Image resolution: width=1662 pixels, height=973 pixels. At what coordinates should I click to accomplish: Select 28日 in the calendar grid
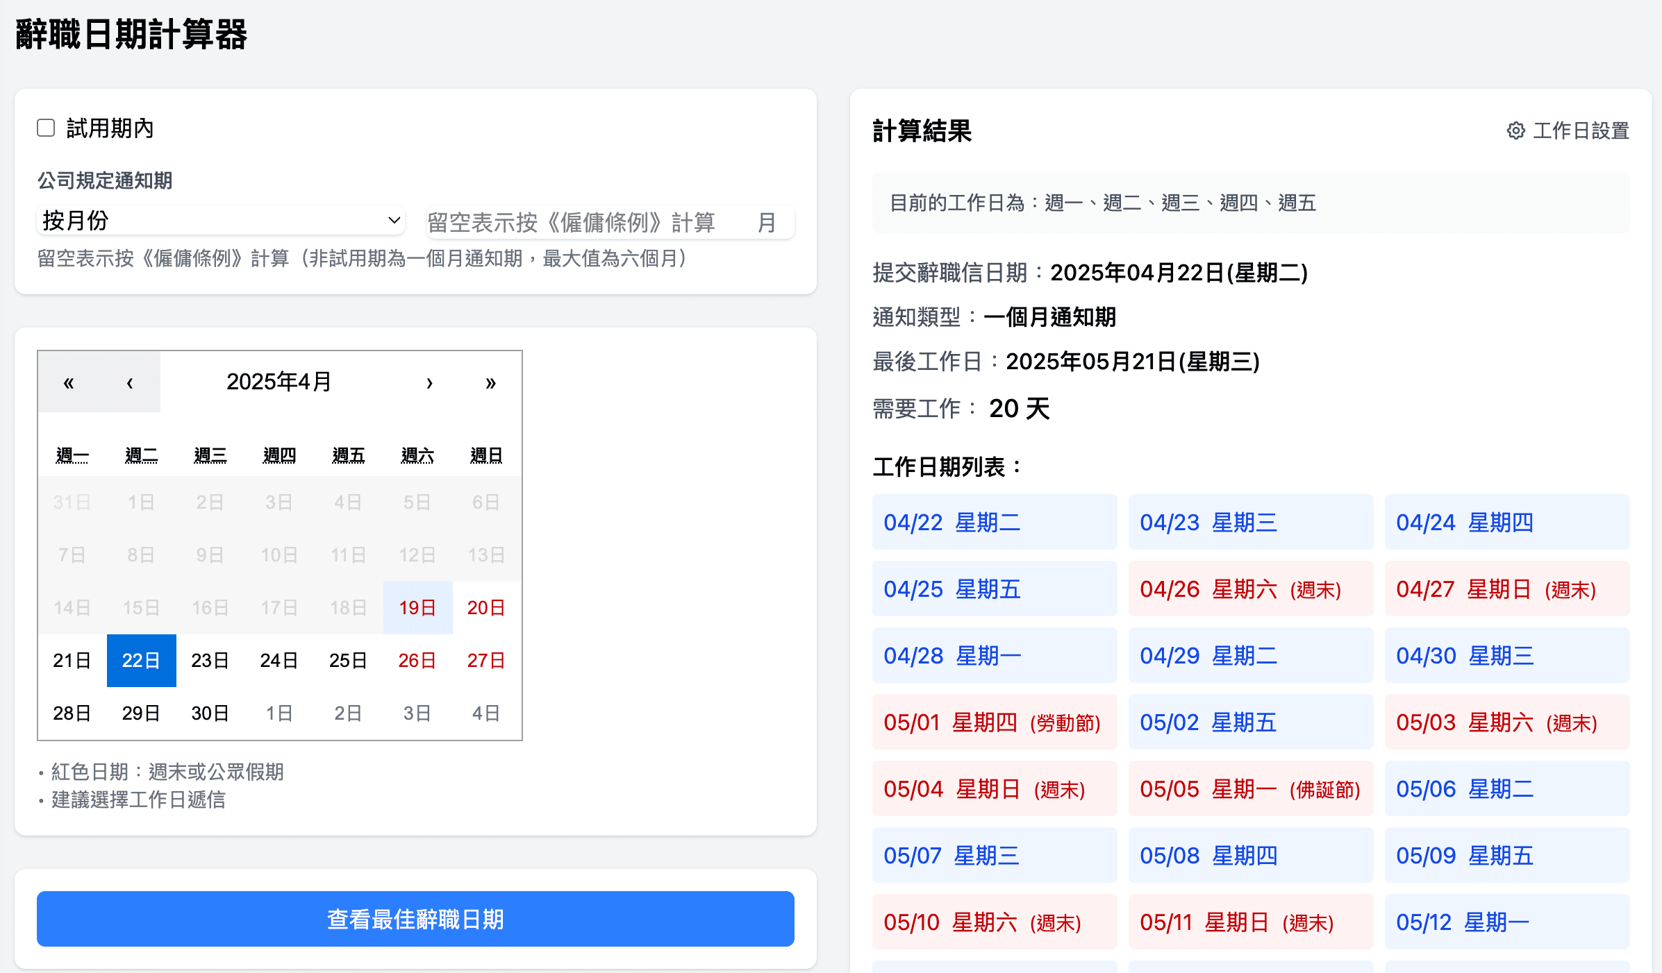(x=72, y=713)
